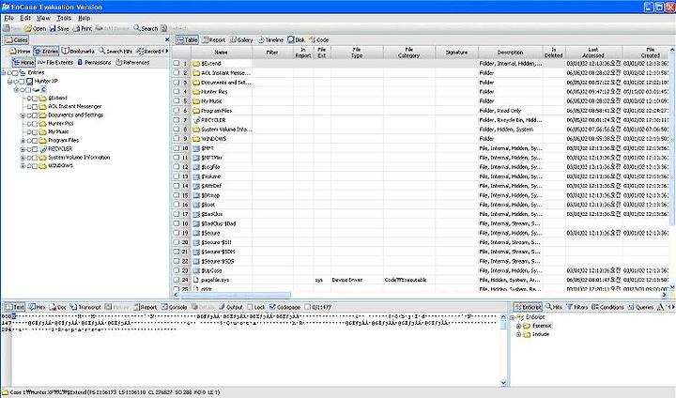
Task: Tick checkbox for row 4 Hunter Pics
Action: (x=177, y=92)
